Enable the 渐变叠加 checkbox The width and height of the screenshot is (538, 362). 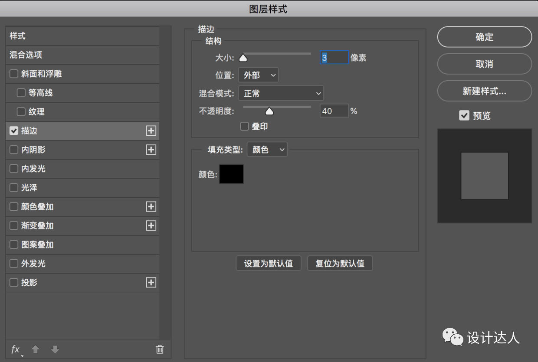click(14, 226)
